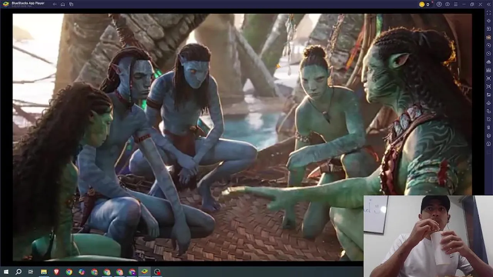493x277 pixels.
Task: Click the rotate screen sidebar icon
Action: click(x=489, y=119)
